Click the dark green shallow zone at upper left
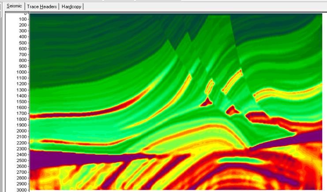The width and height of the screenshot is (327, 192). pyautogui.click(x=79, y=44)
